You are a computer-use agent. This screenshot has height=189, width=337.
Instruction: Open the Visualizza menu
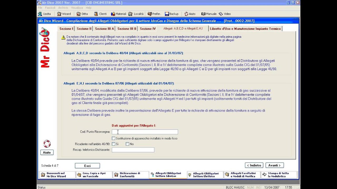pyautogui.click(x=77, y=8)
